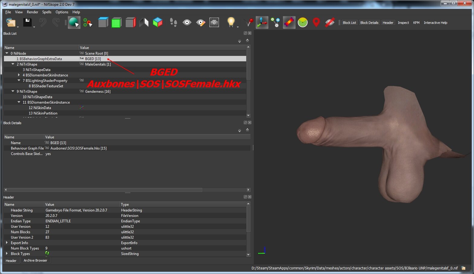This screenshot has width=474, height=274.
Task: Switch to the green cube front view
Action: pyautogui.click(x=117, y=23)
